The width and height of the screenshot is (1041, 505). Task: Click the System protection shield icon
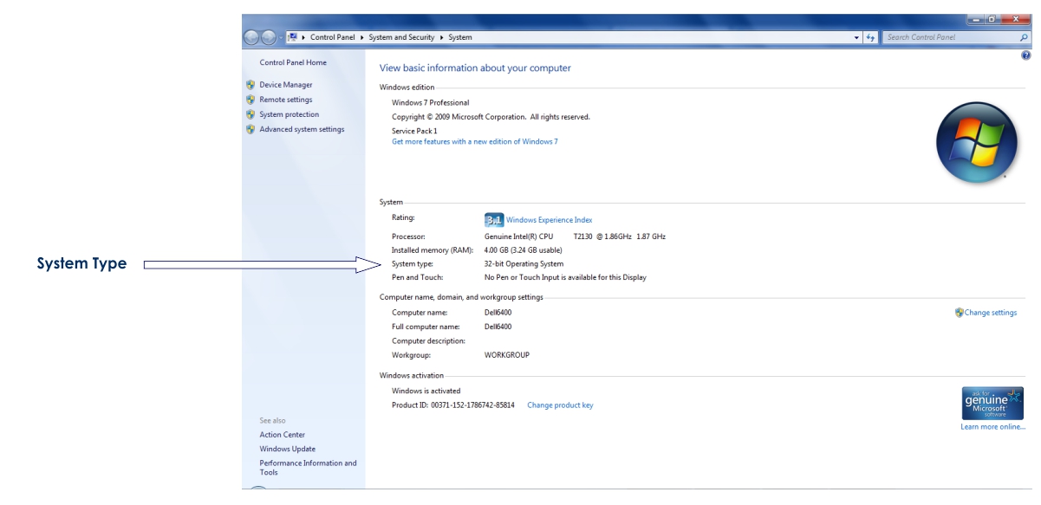[x=251, y=114]
